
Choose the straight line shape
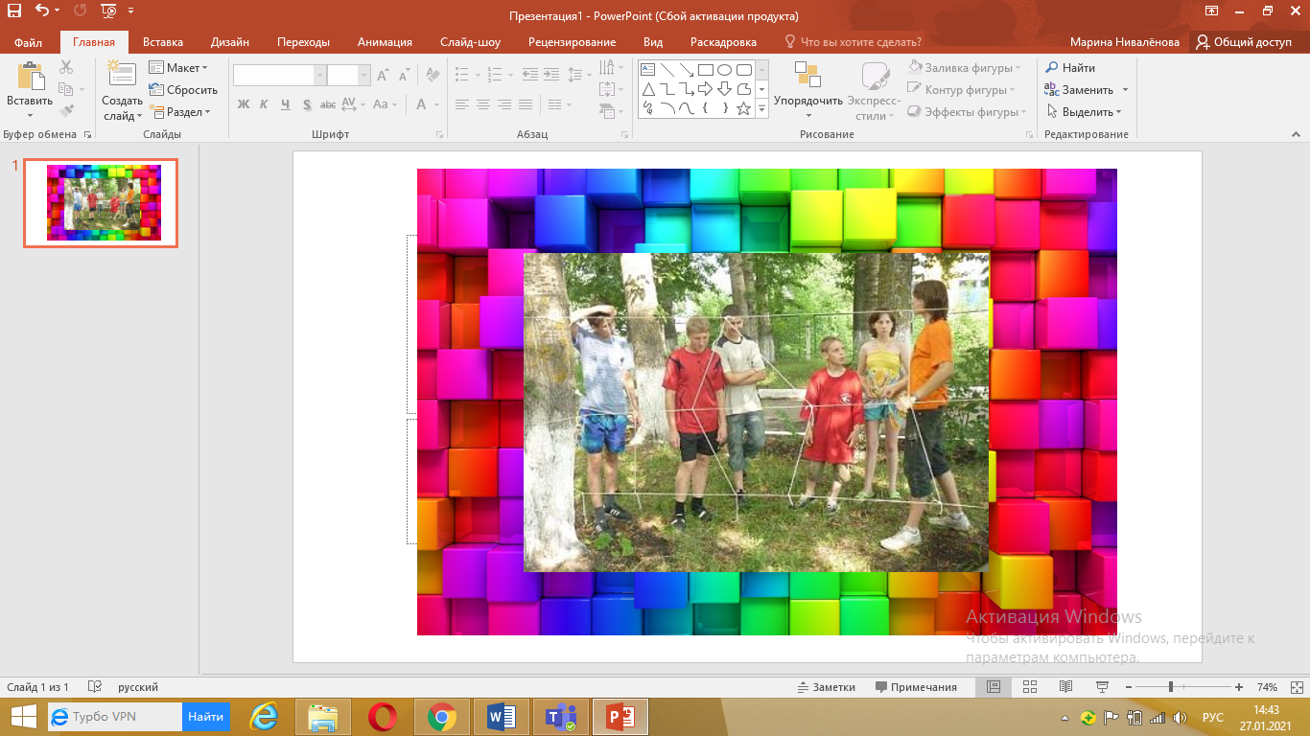click(x=667, y=70)
